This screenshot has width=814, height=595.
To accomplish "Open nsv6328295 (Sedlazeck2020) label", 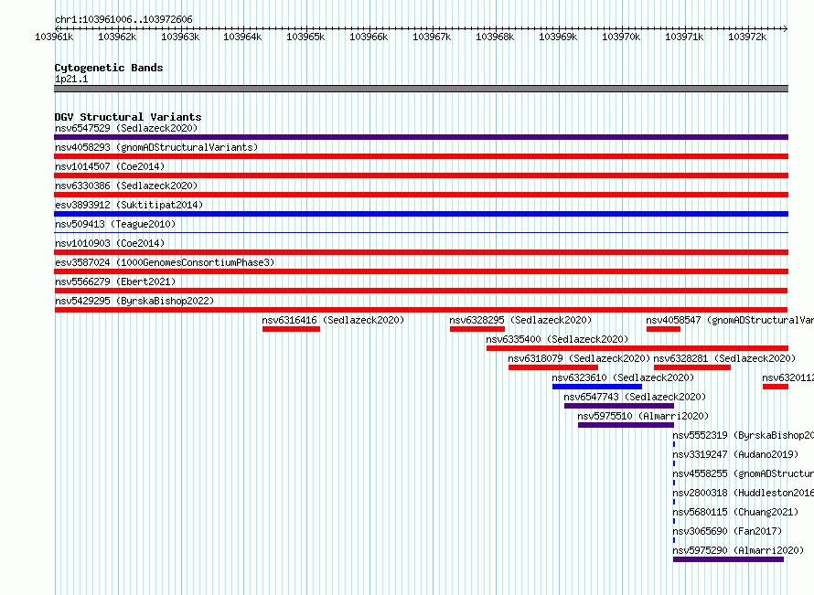I will pos(520,320).
